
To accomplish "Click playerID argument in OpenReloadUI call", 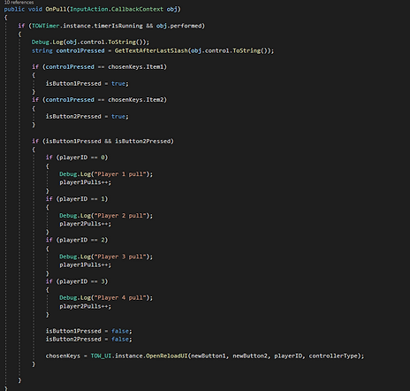I will 288,356.
